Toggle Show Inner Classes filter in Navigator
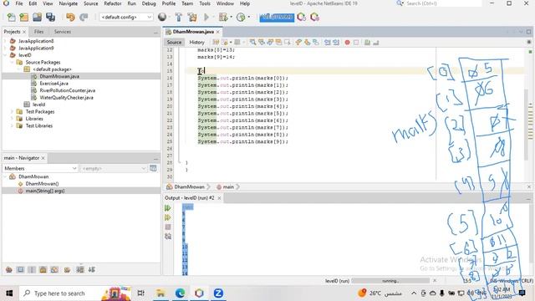Screen dimensions: 535x301 click(x=54, y=269)
